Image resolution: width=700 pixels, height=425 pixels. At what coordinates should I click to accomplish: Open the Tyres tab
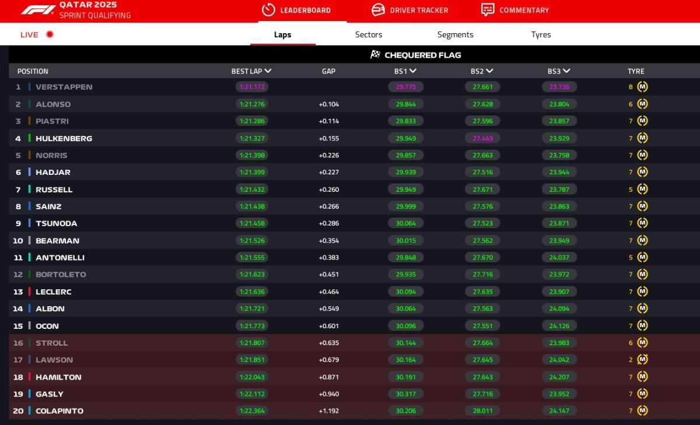click(541, 34)
